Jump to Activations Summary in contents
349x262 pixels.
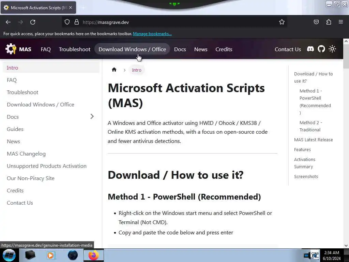click(304, 163)
